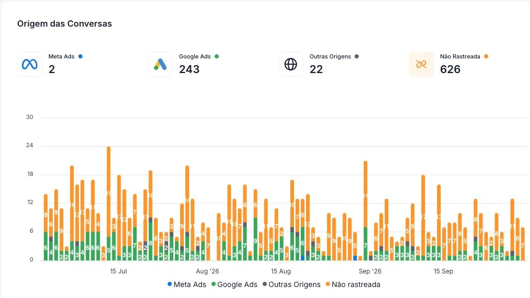530x298 pixels.
Task: Click green dot next to Google Ads card label
Action: 217,56
